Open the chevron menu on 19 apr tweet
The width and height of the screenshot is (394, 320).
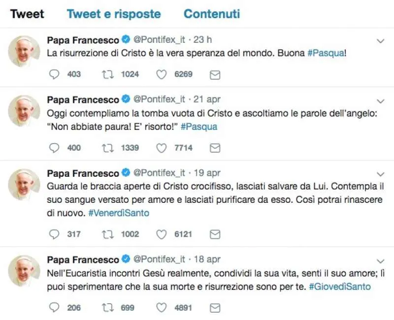380,174
